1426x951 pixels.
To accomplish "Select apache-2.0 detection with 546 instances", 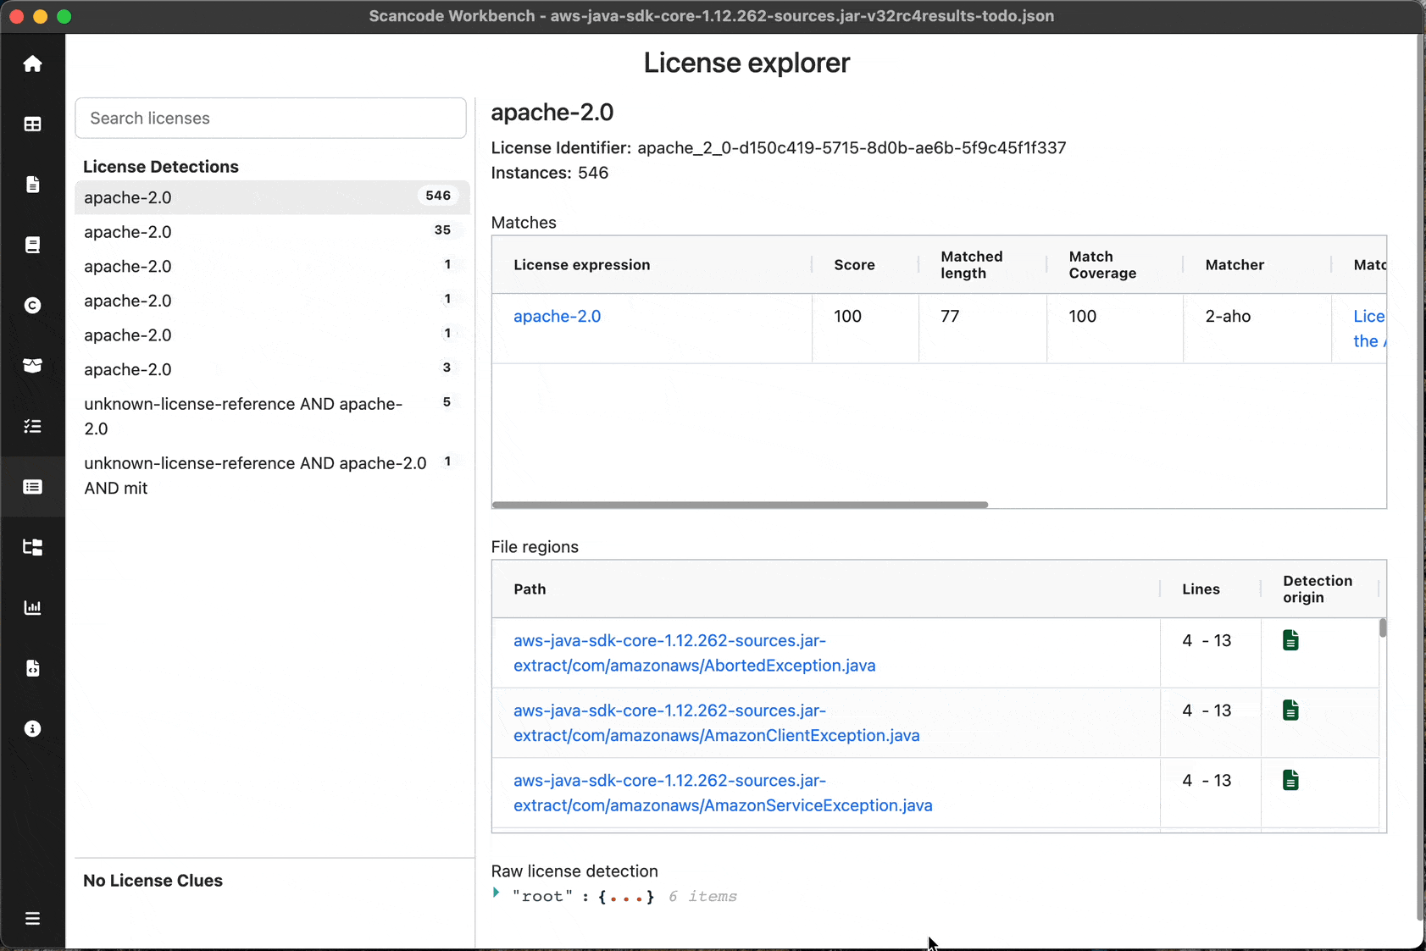I will [x=272, y=197].
